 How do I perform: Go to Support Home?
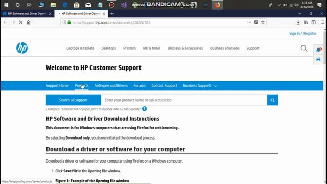tap(57, 86)
